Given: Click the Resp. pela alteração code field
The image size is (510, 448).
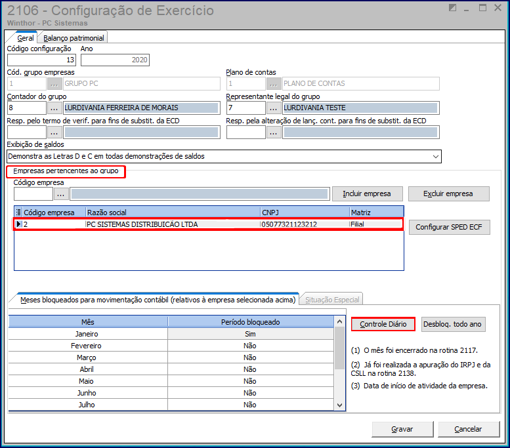Looking at the screenshot, I should tap(246, 132).
